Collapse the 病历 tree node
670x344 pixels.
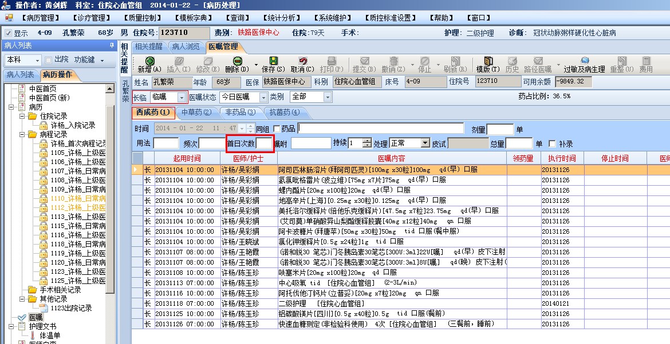click(x=11, y=107)
